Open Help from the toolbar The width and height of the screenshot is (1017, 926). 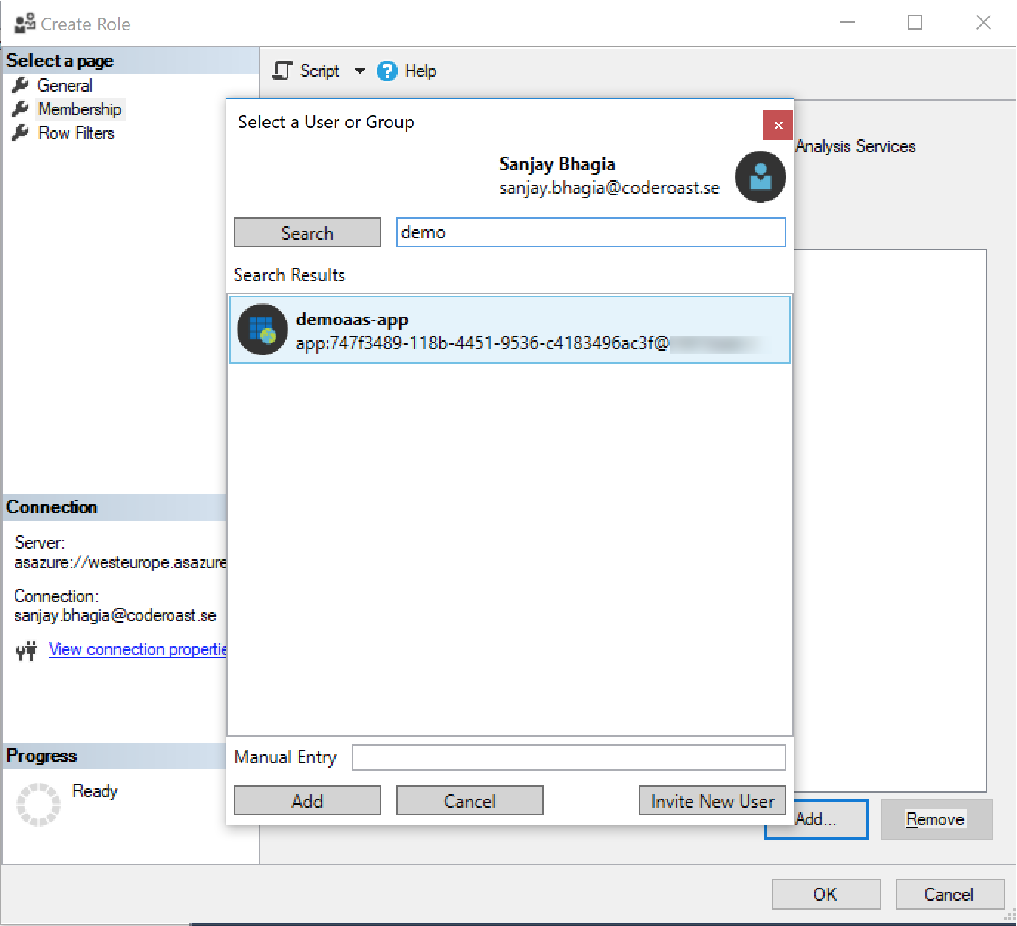coord(407,71)
